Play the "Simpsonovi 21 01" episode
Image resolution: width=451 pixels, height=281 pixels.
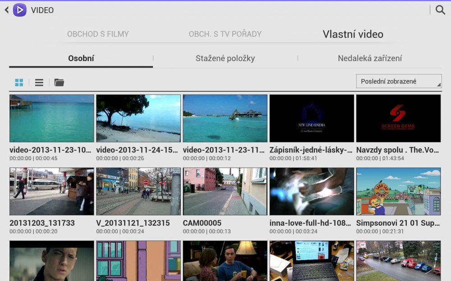pos(398,192)
